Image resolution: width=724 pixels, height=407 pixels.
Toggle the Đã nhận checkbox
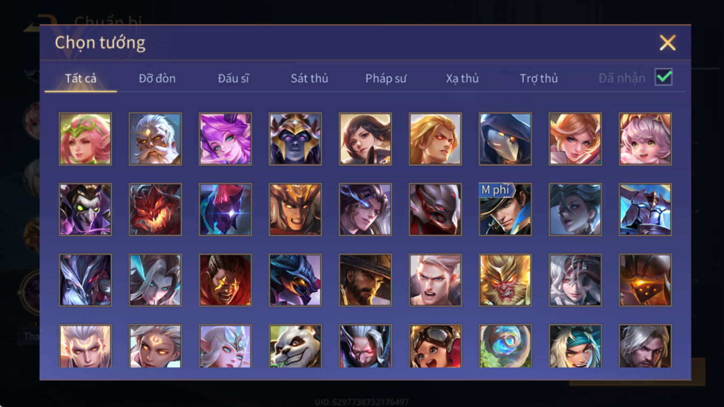(x=664, y=77)
